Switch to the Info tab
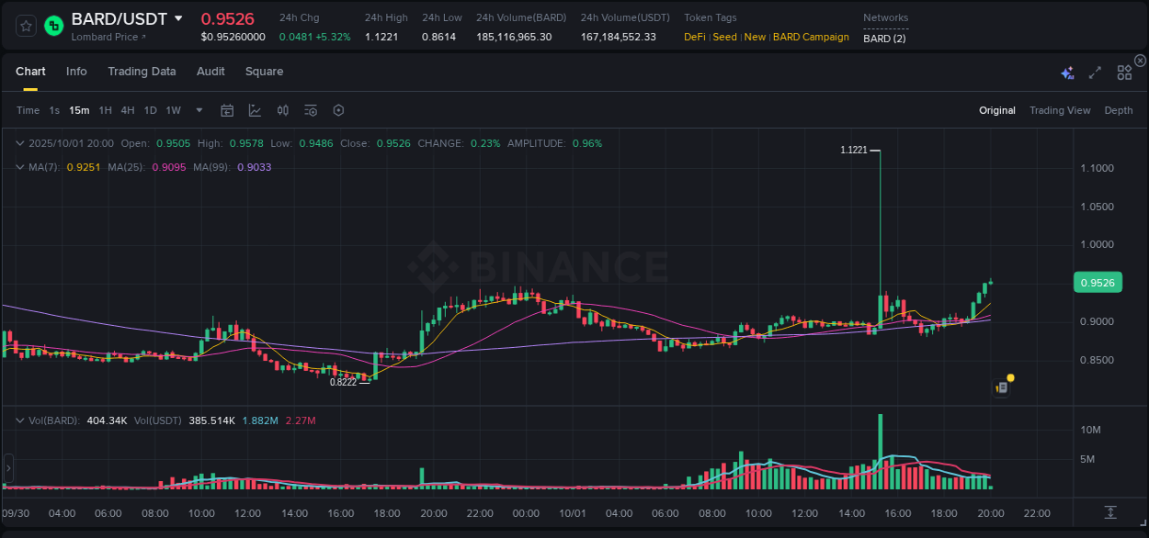This screenshot has width=1149, height=538. 76,72
